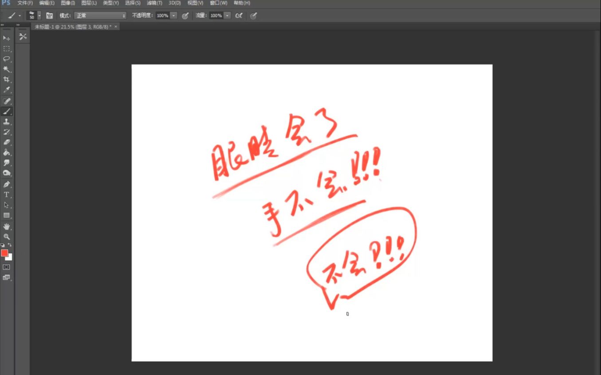Select the Move tool

point(7,38)
